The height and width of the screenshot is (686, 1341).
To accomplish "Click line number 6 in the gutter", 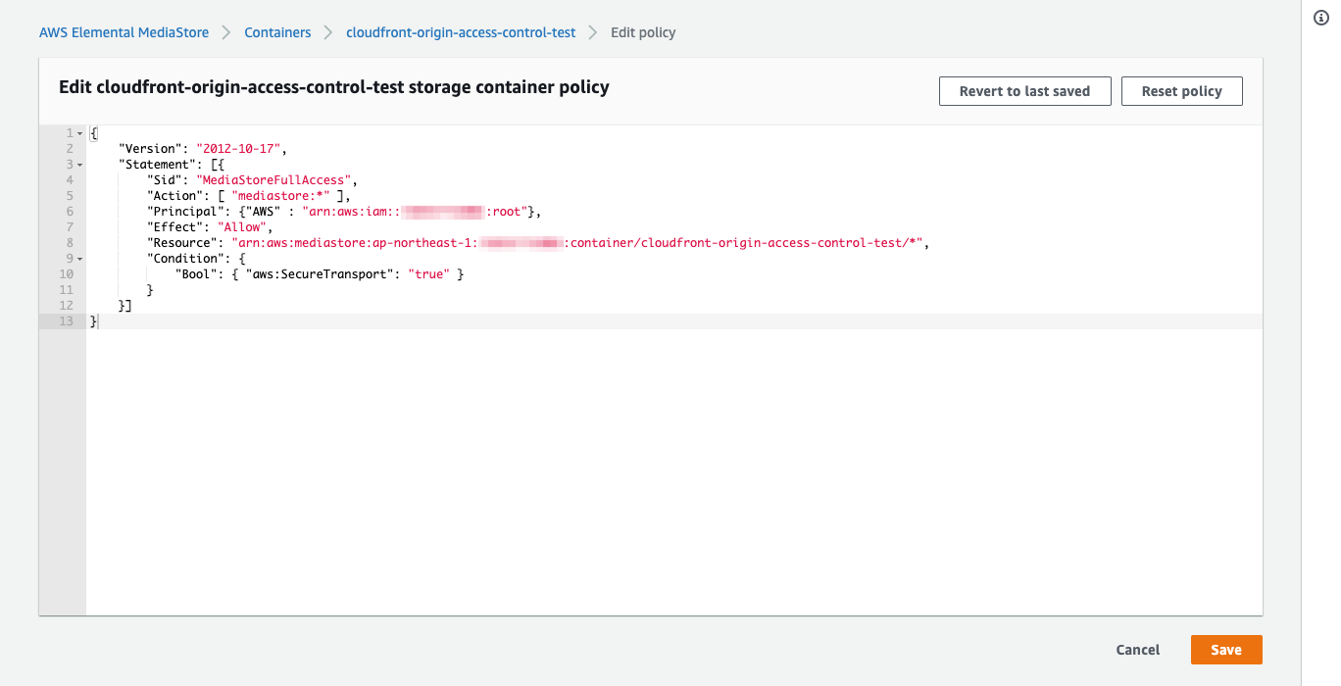I will point(70,212).
